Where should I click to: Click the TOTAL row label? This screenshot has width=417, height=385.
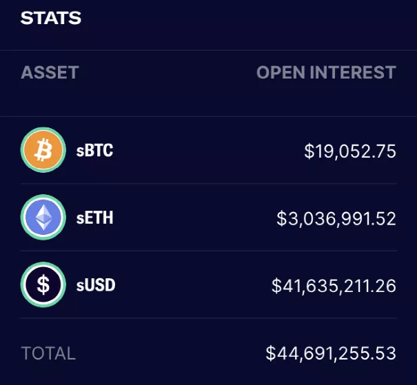pyautogui.click(x=48, y=353)
